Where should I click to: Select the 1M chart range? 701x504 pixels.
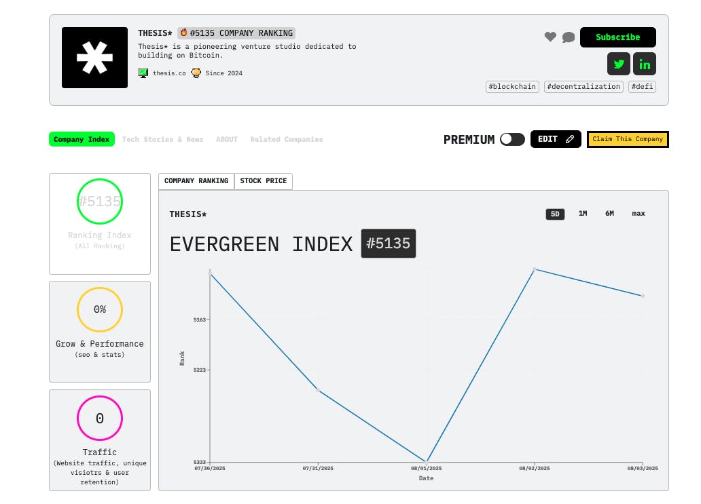(583, 214)
